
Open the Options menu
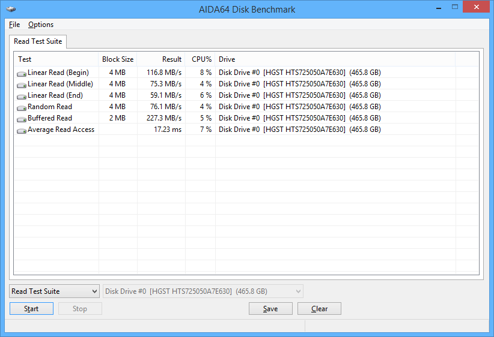point(41,25)
